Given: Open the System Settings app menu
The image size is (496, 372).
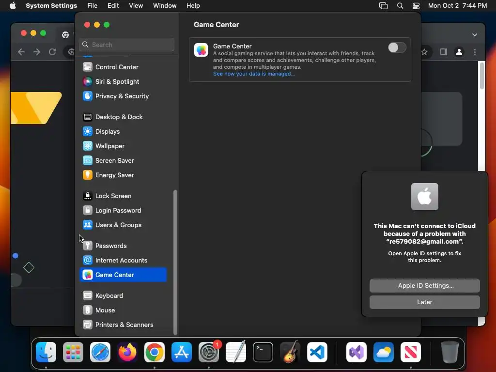Looking at the screenshot, I should [51, 6].
